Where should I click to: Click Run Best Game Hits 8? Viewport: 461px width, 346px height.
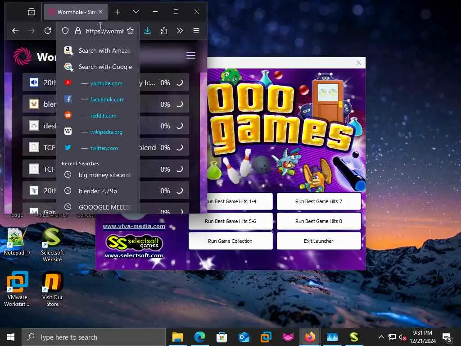(x=319, y=221)
